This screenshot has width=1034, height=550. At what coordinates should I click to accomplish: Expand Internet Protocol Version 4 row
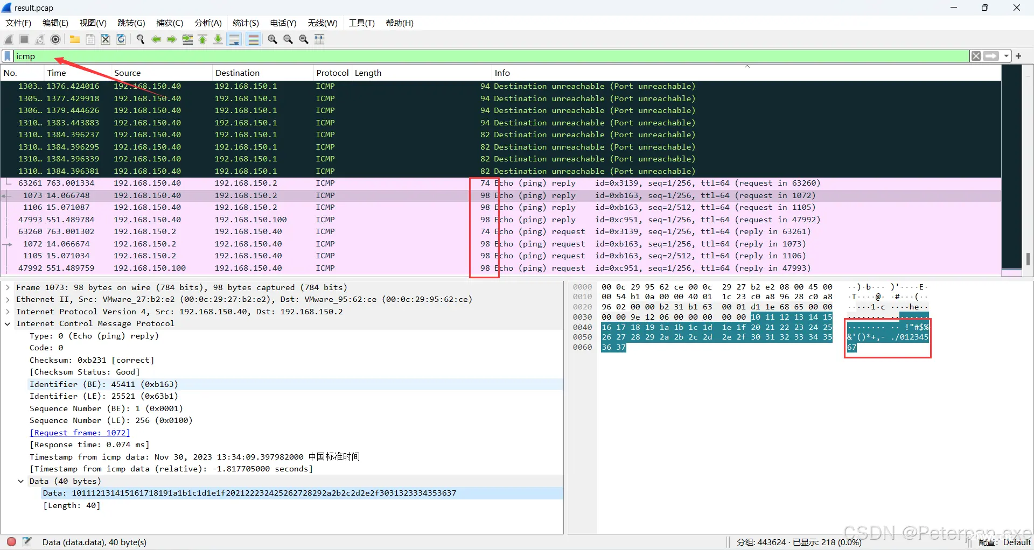click(8, 312)
